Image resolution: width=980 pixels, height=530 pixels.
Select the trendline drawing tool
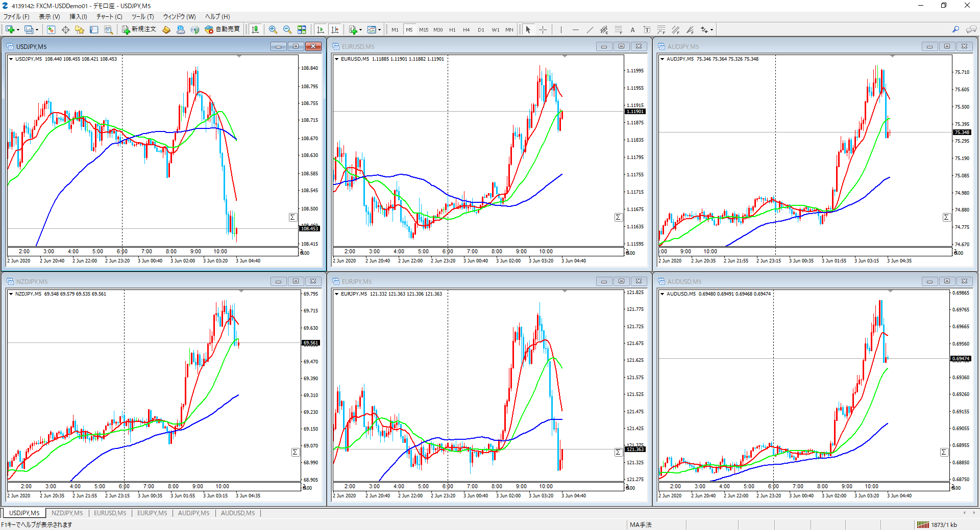tap(590, 30)
